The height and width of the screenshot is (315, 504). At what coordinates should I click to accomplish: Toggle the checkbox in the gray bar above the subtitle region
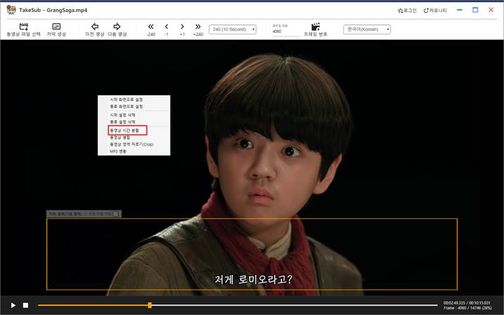[x=116, y=213]
